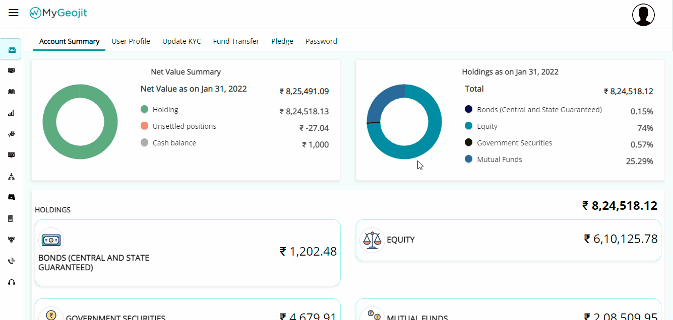Open the hamburger navigation menu

coord(14,13)
